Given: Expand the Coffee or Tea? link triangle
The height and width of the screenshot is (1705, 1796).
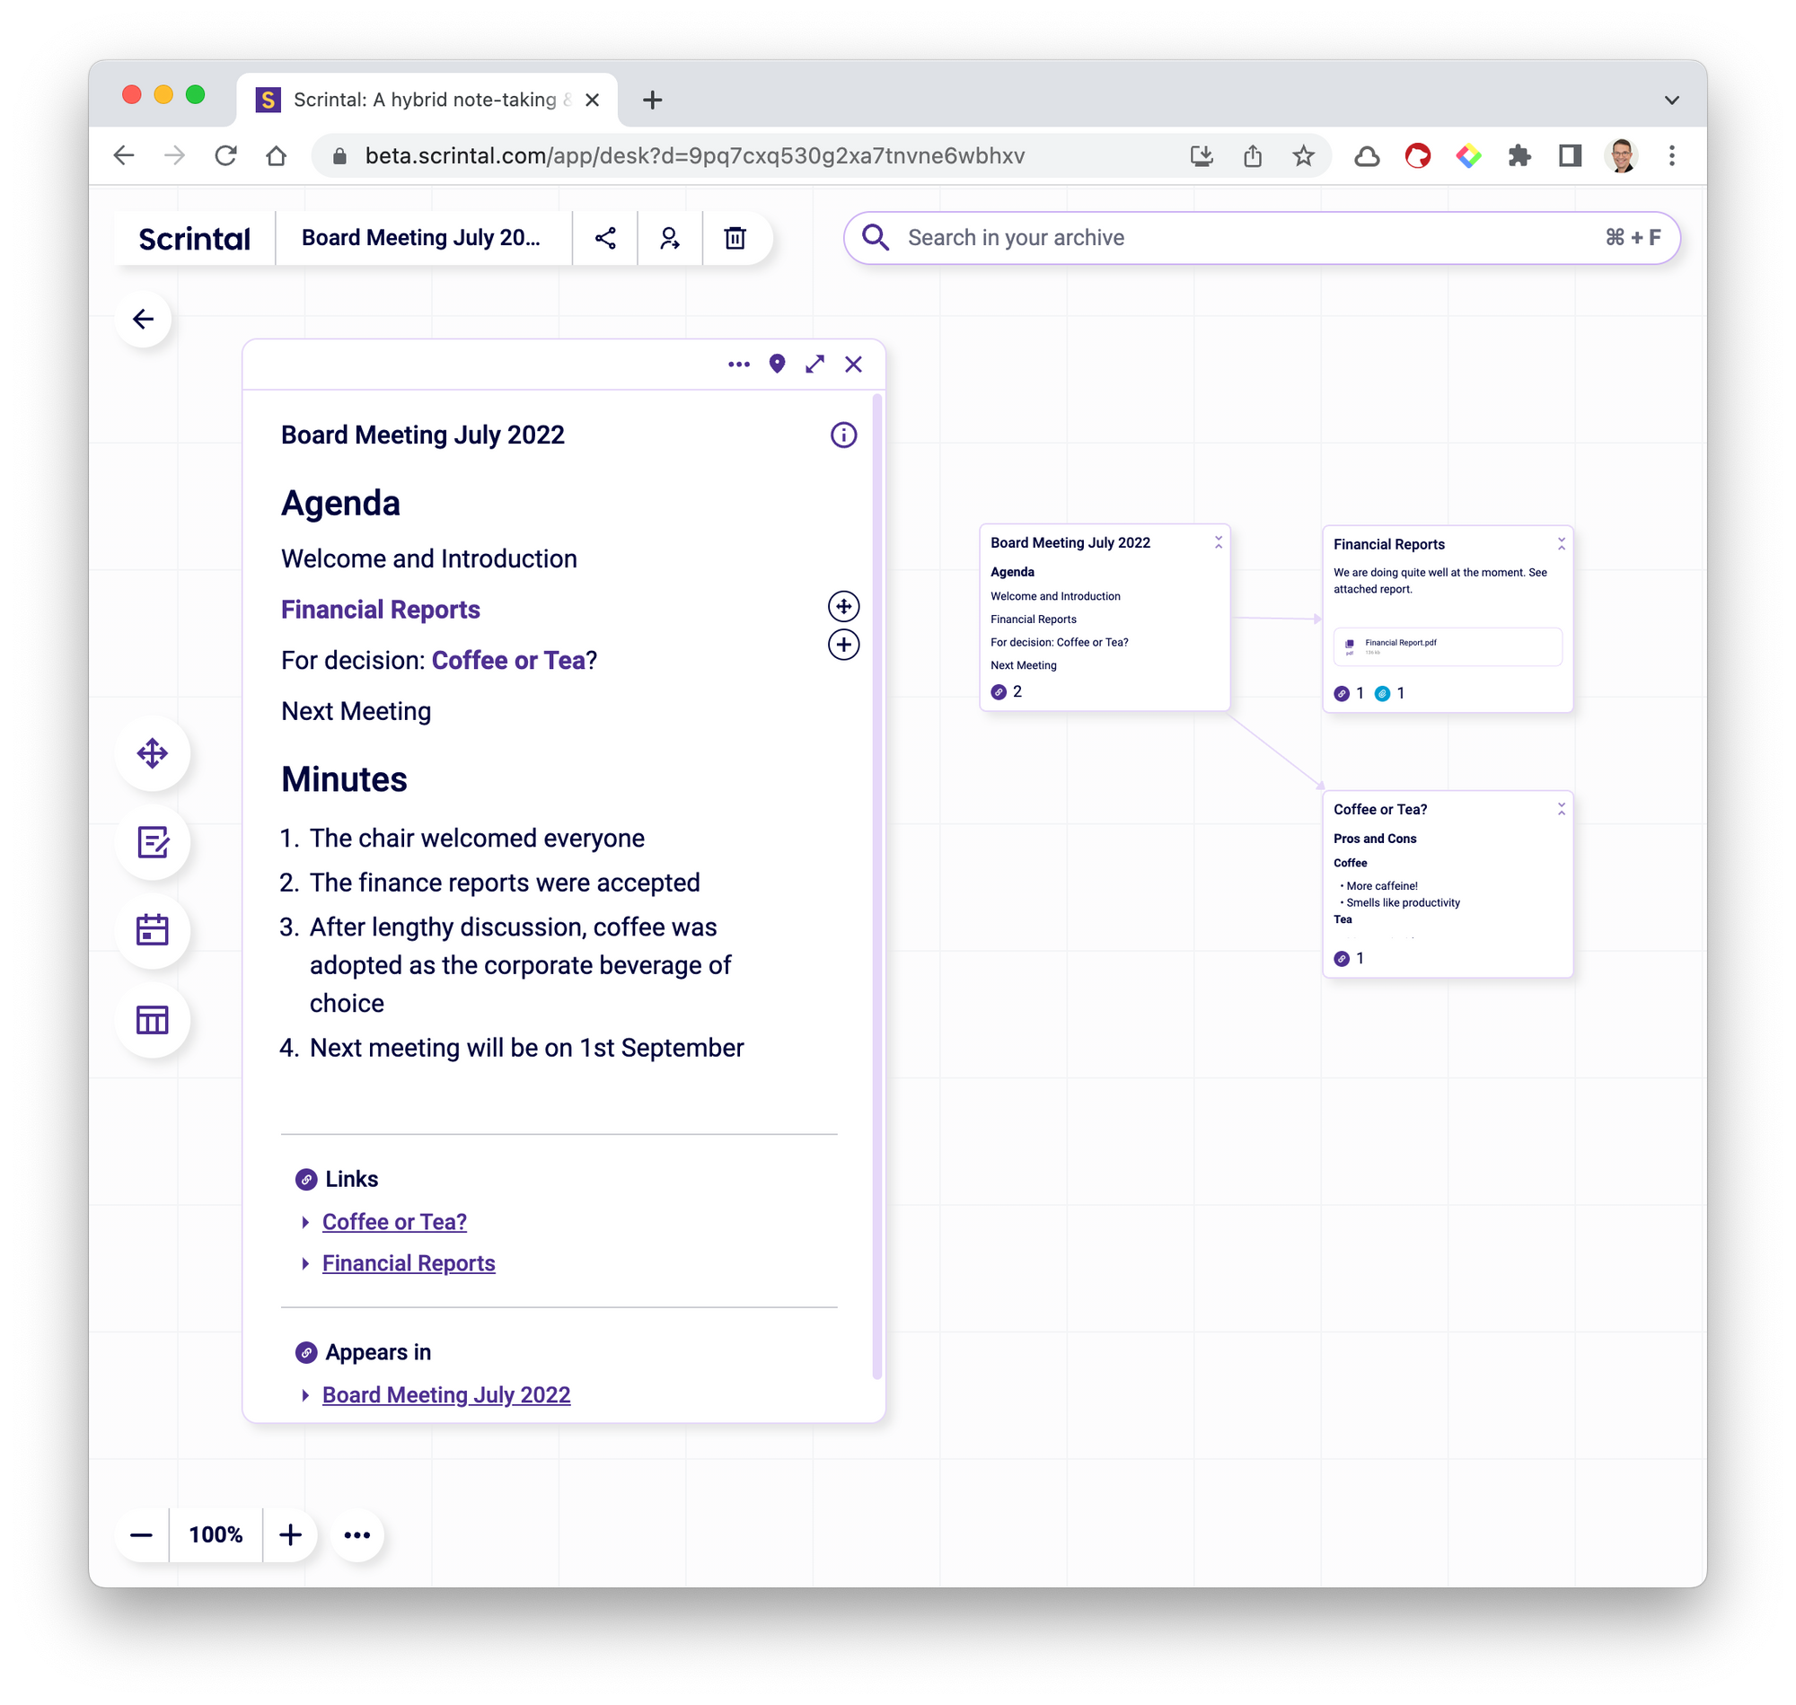Looking at the screenshot, I should [x=305, y=1222].
